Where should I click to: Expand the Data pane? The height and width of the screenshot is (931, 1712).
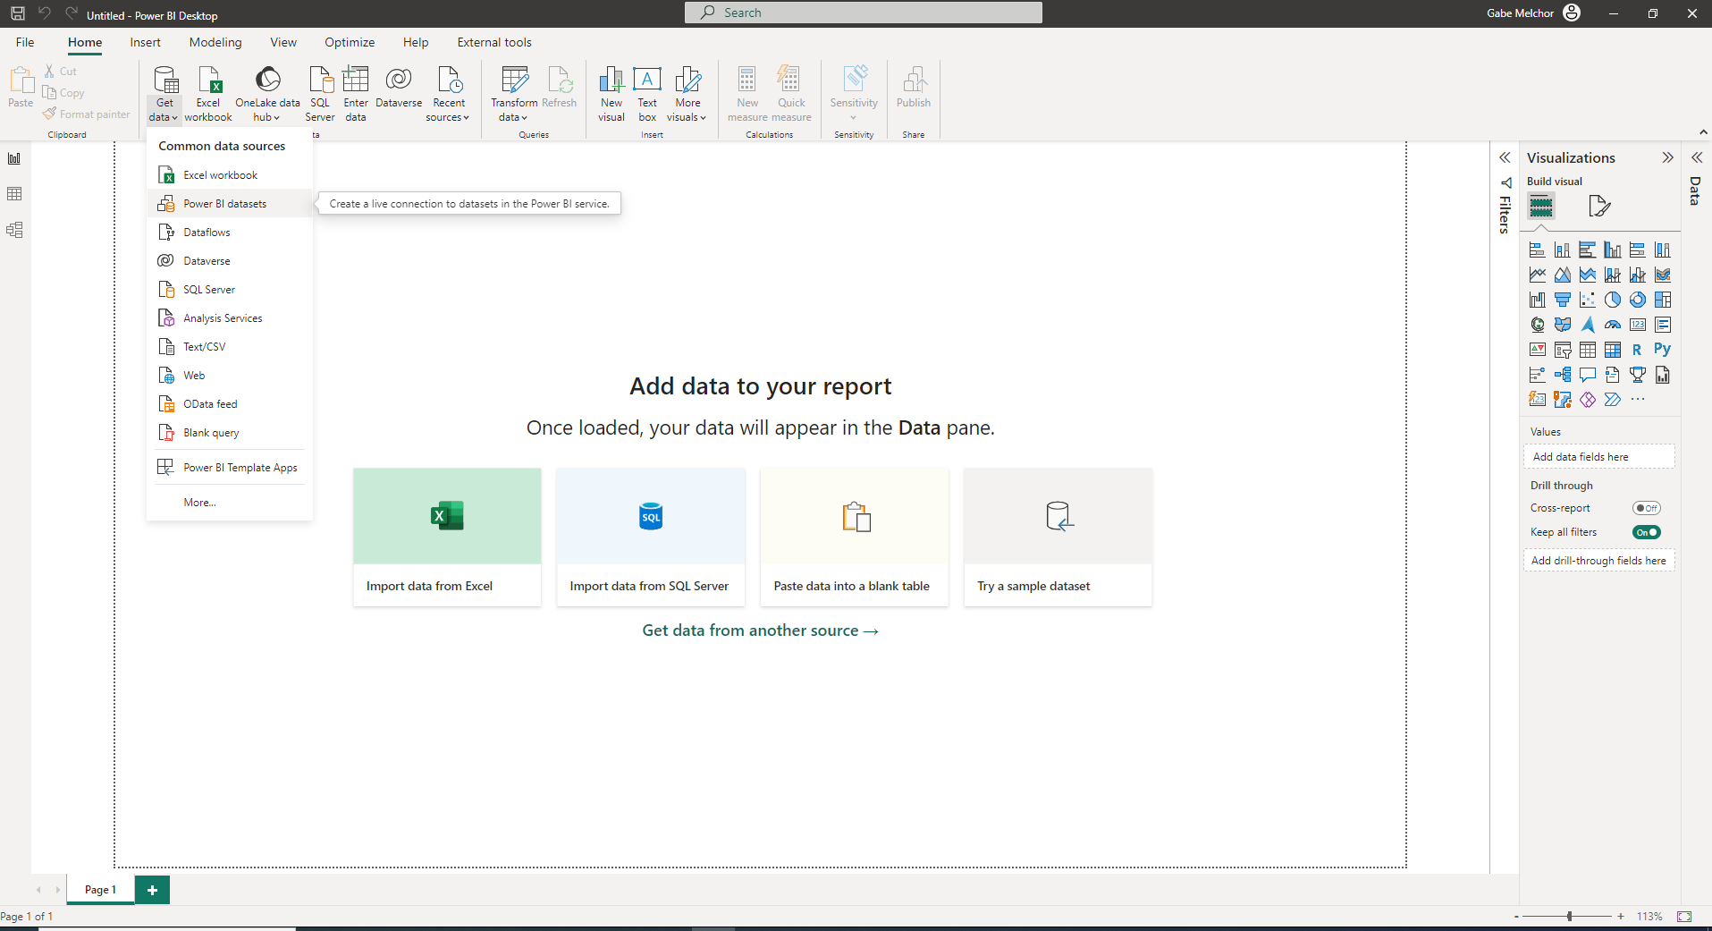tap(1696, 157)
